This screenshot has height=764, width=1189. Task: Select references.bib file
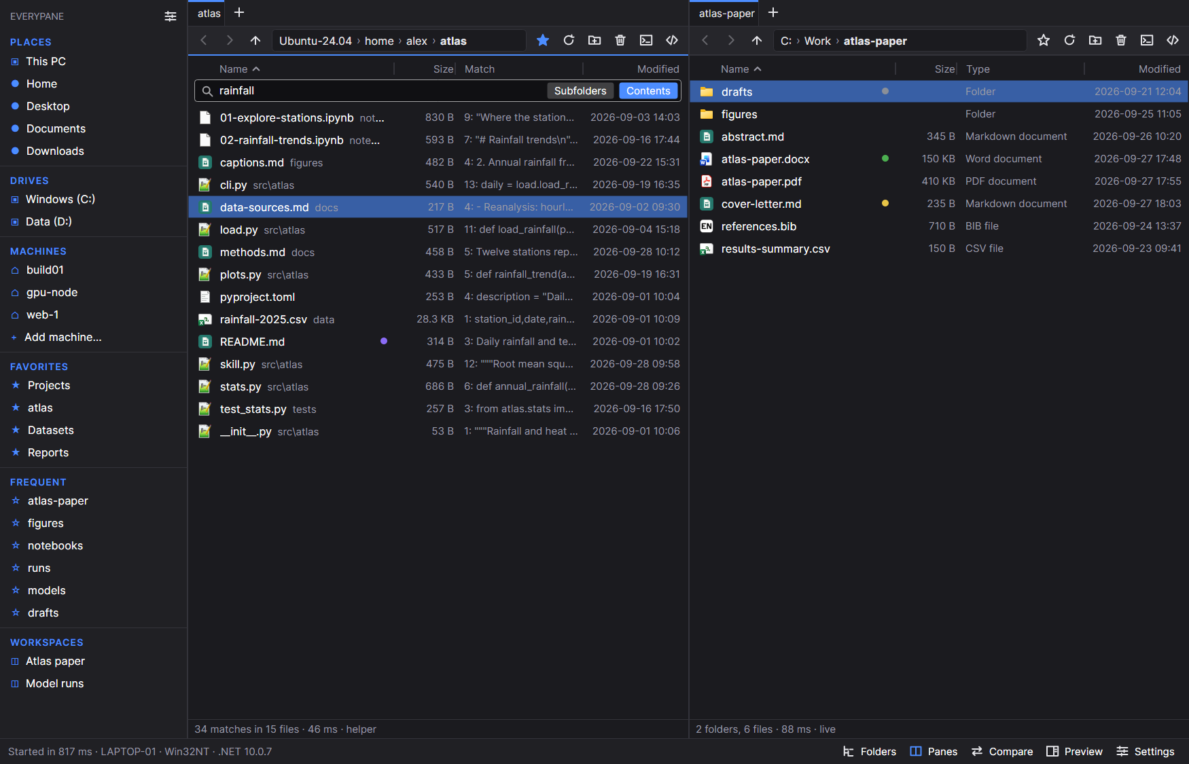pyautogui.click(x=939, y=226)
